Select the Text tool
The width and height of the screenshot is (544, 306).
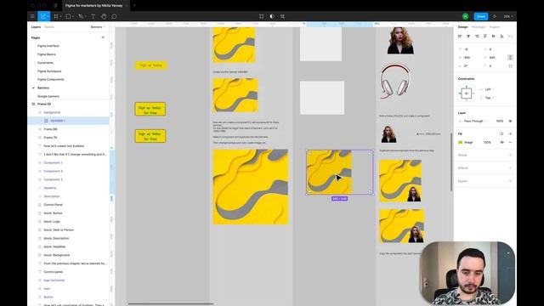pos(93,16)
